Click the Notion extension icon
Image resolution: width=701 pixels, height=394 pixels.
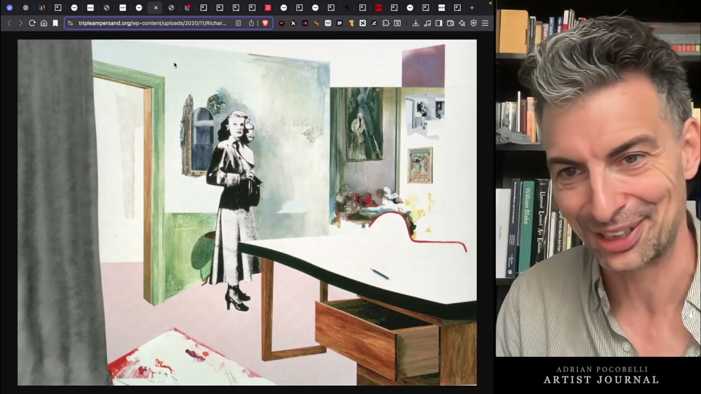pyautogui.click(x=363, y=23)
